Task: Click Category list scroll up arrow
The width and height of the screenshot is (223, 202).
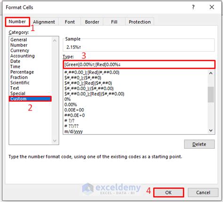Action: pyautogui.click(x=55, y=40)
